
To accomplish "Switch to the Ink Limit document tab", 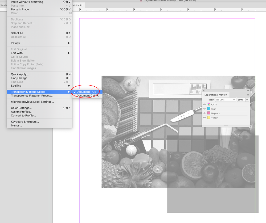I will [x=78, y=5].
